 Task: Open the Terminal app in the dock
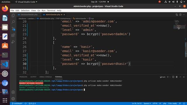[5, 55]
